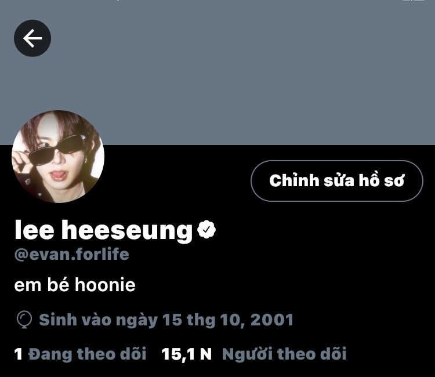Open the circular profile avatar photo
Screen dimensions: 435x377
(58, 157)
